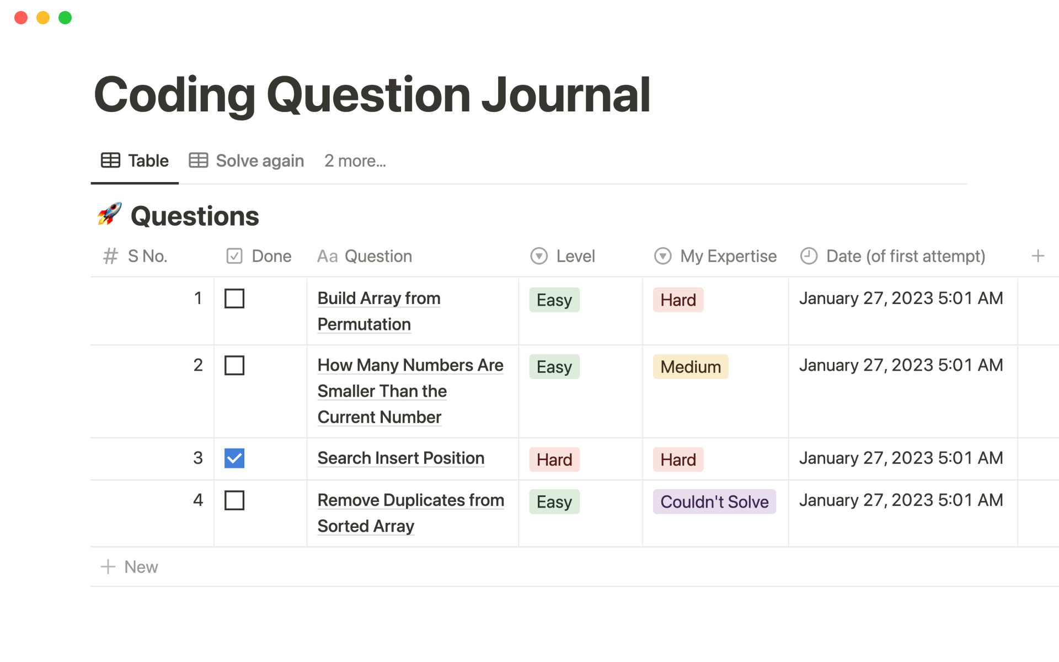Click the clock icon in Date header

[x=809, y=256]
